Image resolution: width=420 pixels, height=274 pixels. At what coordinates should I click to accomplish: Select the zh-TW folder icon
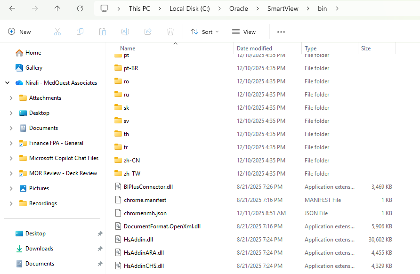[118, 173]
